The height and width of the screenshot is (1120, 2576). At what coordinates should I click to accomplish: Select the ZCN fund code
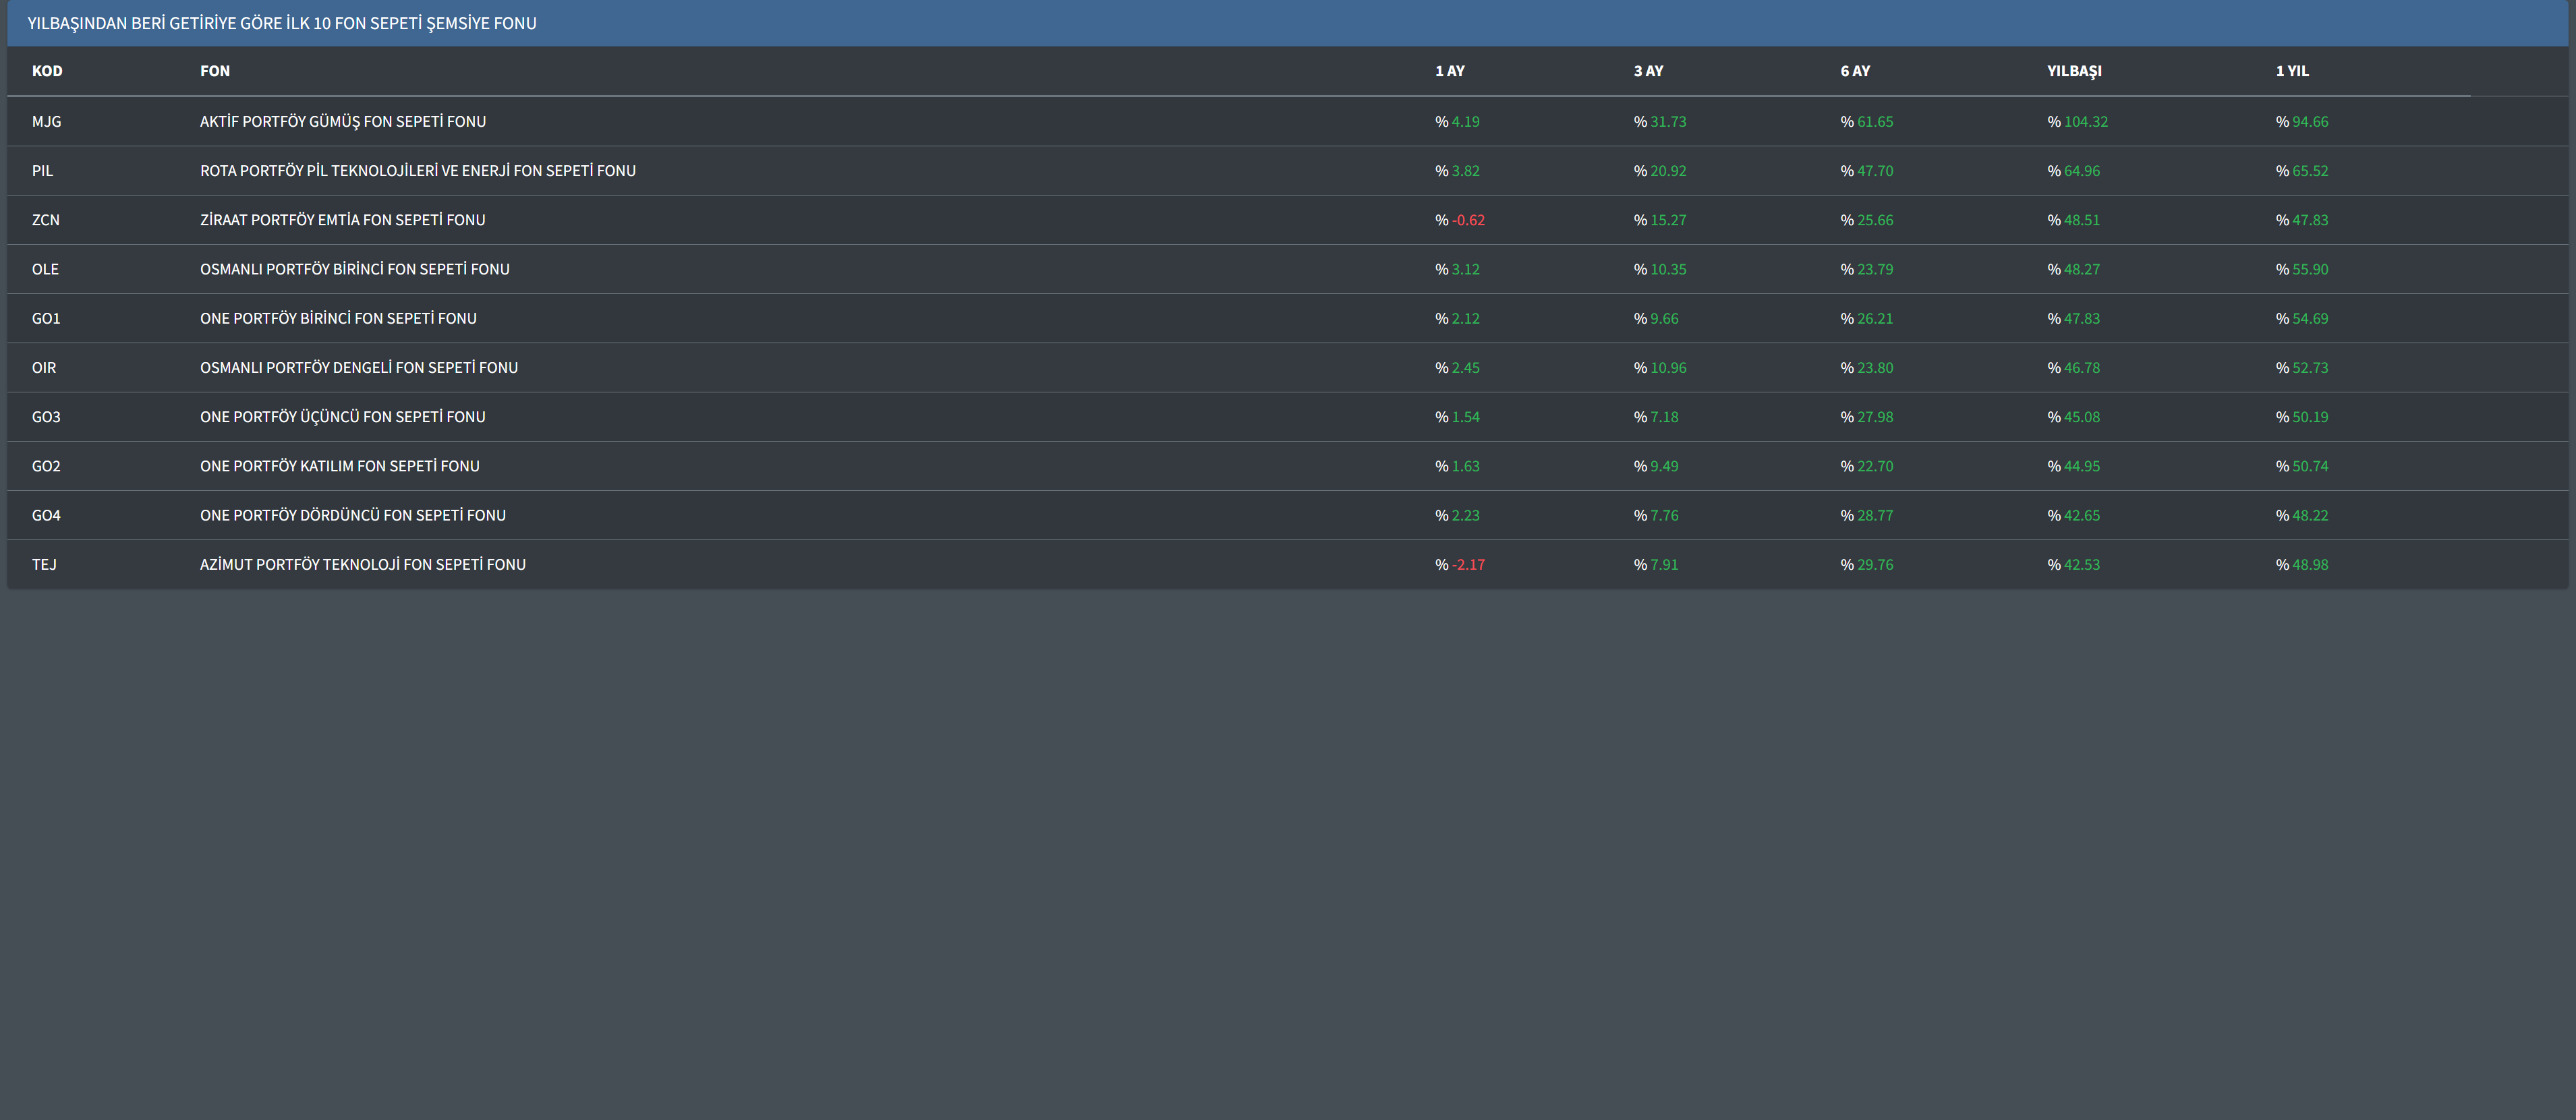point(46,220)
